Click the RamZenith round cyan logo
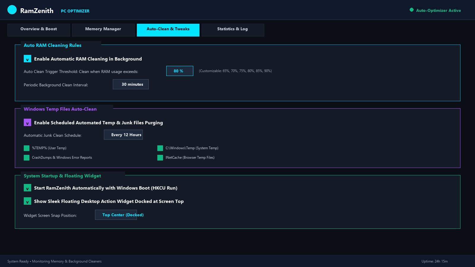Screen dimensions: 475x267 pos(12,10)
